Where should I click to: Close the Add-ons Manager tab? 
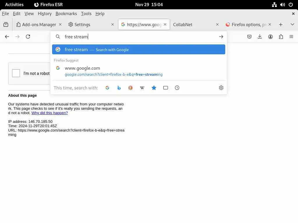point(60,24)
